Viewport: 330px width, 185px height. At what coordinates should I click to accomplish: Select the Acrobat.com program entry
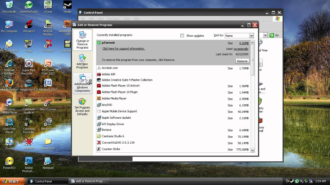(x=173, y=68)
